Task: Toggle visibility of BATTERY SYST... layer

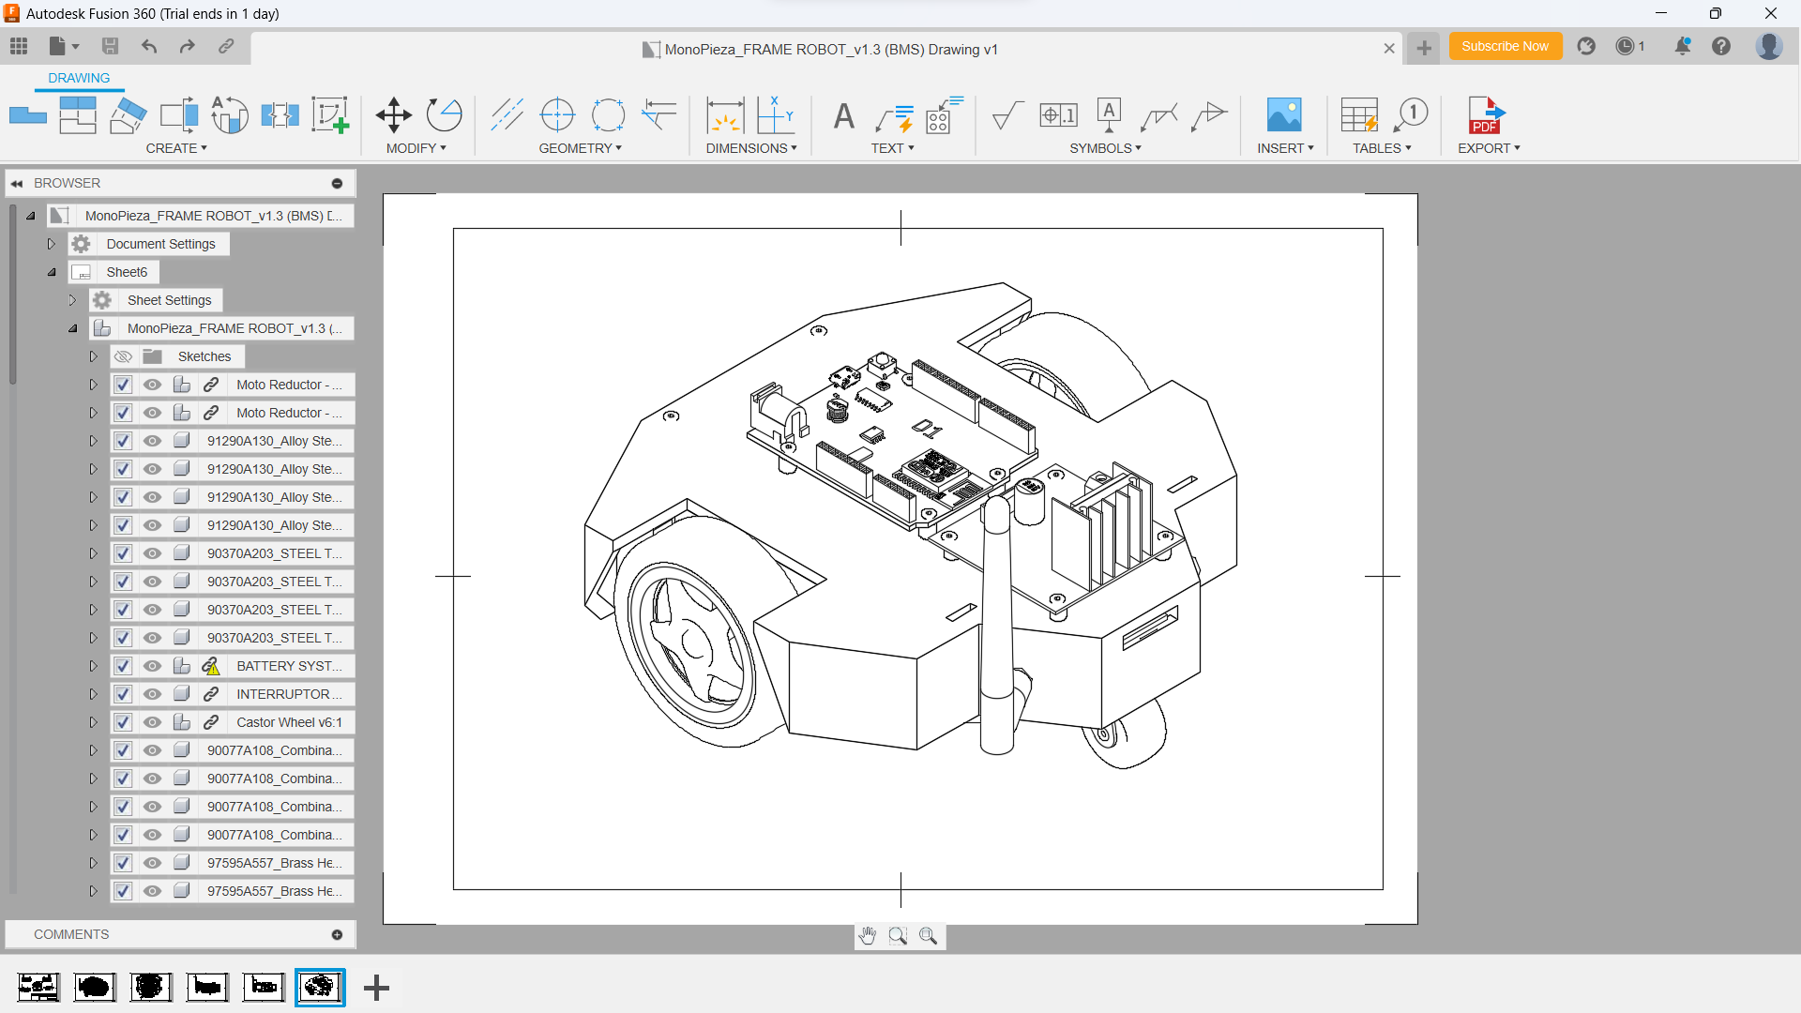Action: point(151,665)
